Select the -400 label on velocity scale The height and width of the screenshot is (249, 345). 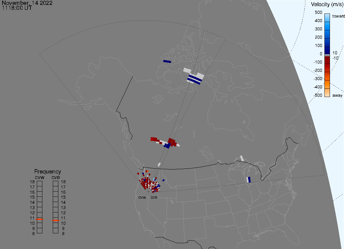[318, 87]
